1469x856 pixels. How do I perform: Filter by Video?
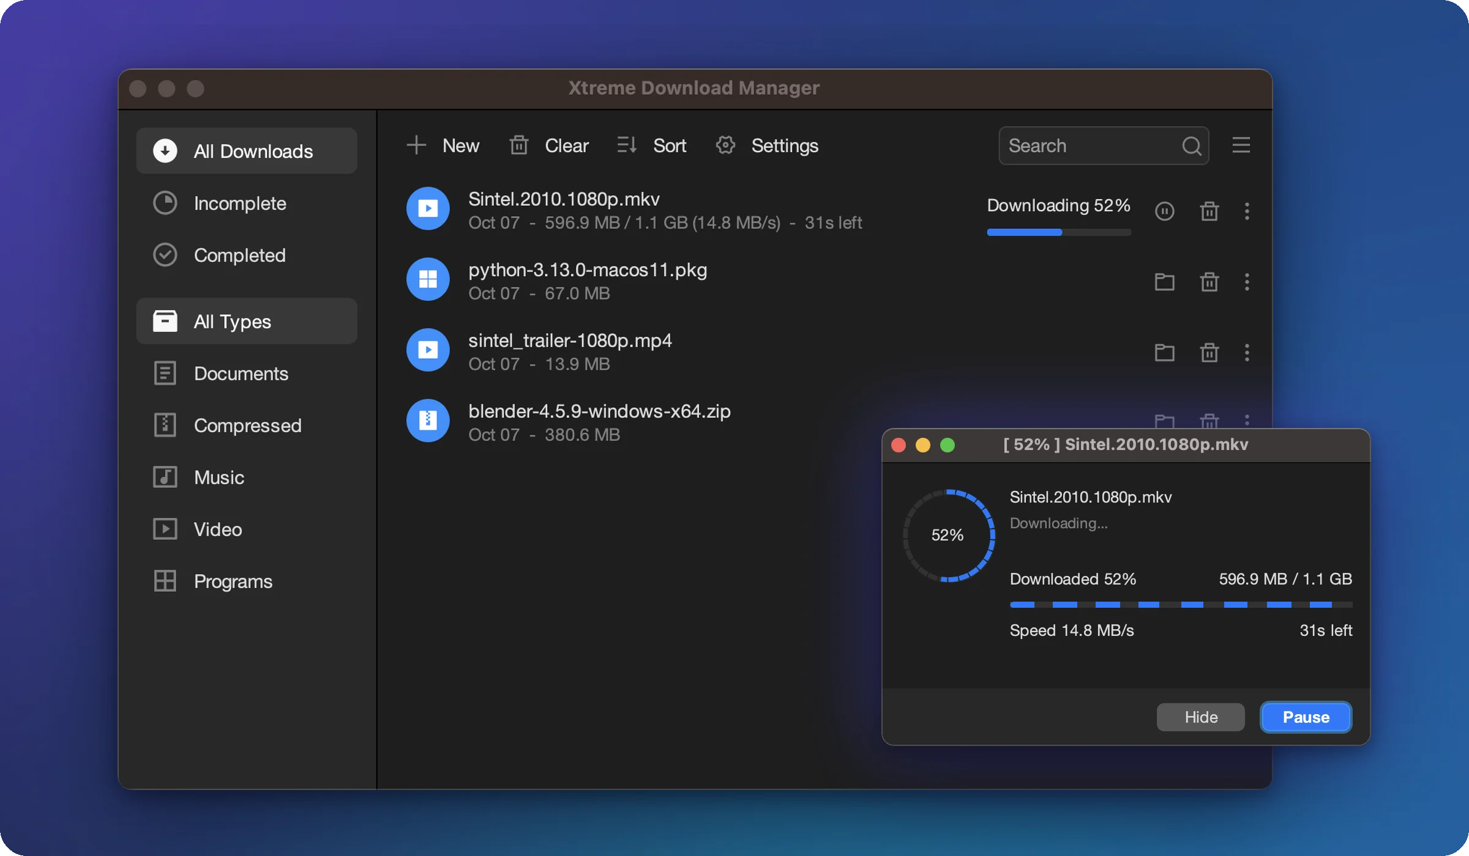(247, 529)
